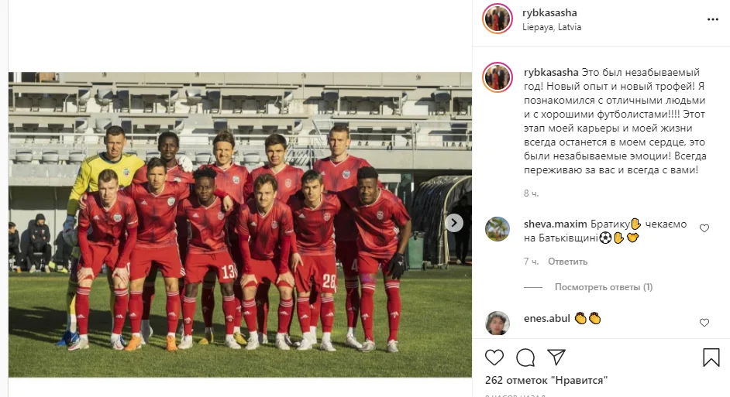Open rybkasasha profile from header username

pyautogui.click(x=549, y=13)
